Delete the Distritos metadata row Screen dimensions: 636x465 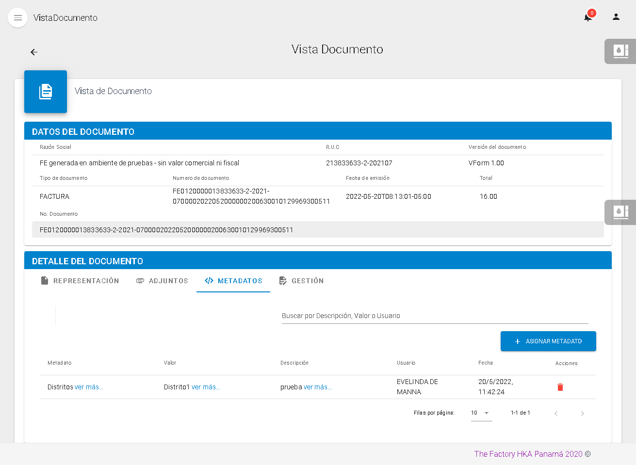click(x=560, y=387)
